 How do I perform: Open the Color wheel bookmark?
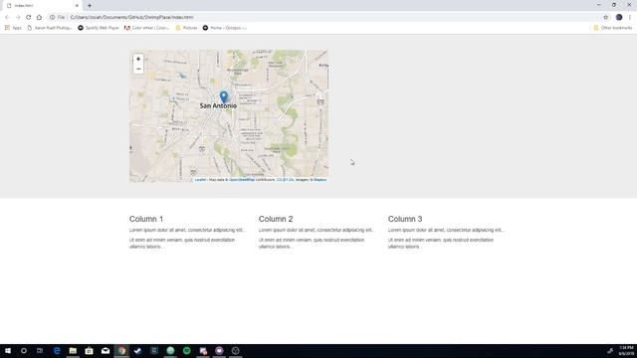point(146,28)
